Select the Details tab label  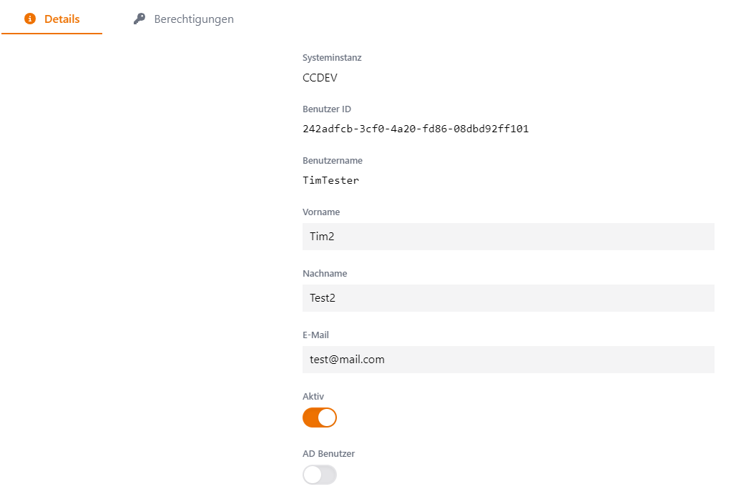pos(62,19)
